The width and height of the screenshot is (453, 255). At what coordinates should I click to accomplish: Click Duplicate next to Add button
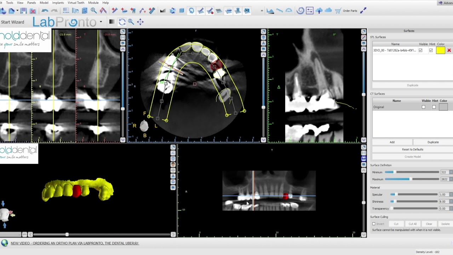click(433, 142)
